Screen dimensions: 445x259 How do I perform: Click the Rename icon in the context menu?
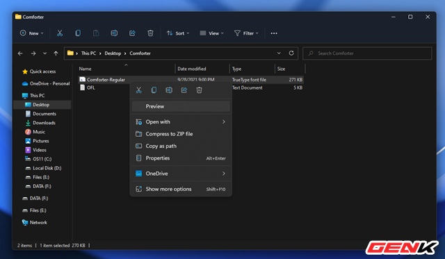pos(169,90)
